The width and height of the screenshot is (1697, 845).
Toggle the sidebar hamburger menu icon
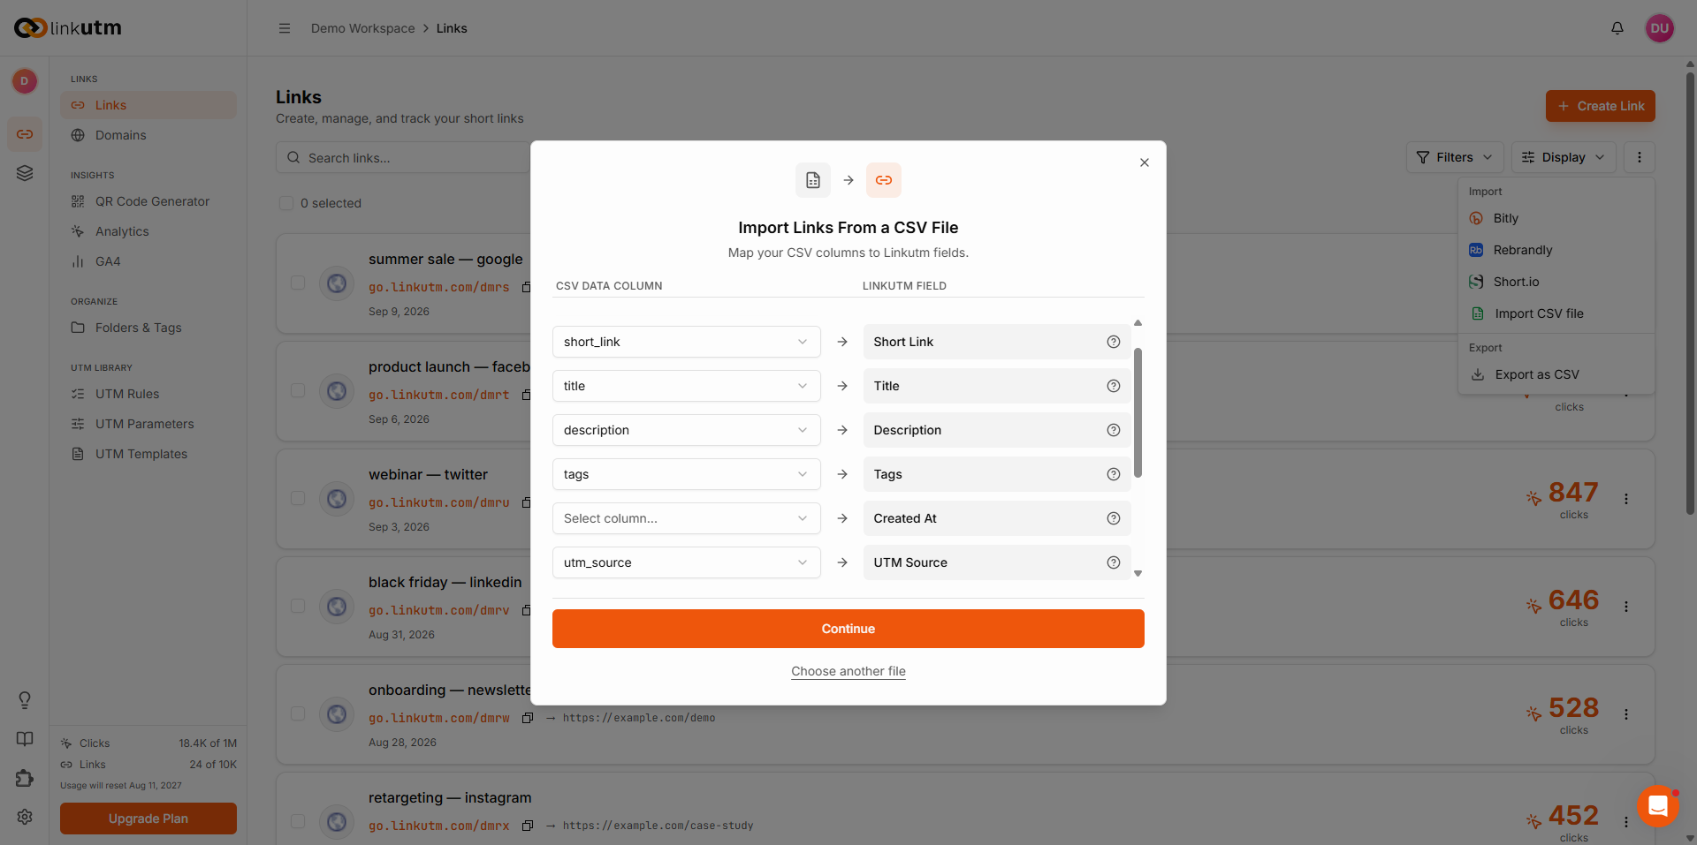coord(285,28)
